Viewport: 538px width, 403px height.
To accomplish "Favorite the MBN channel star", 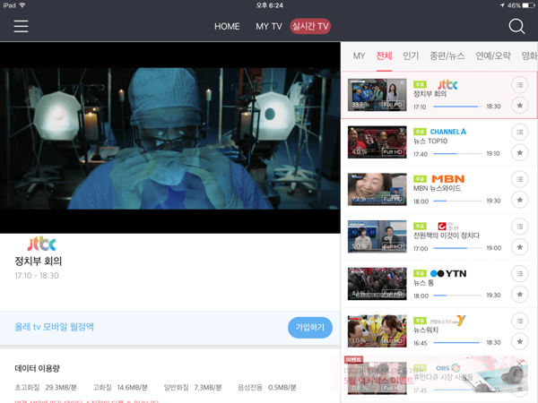I will click(x=520, y=200).
